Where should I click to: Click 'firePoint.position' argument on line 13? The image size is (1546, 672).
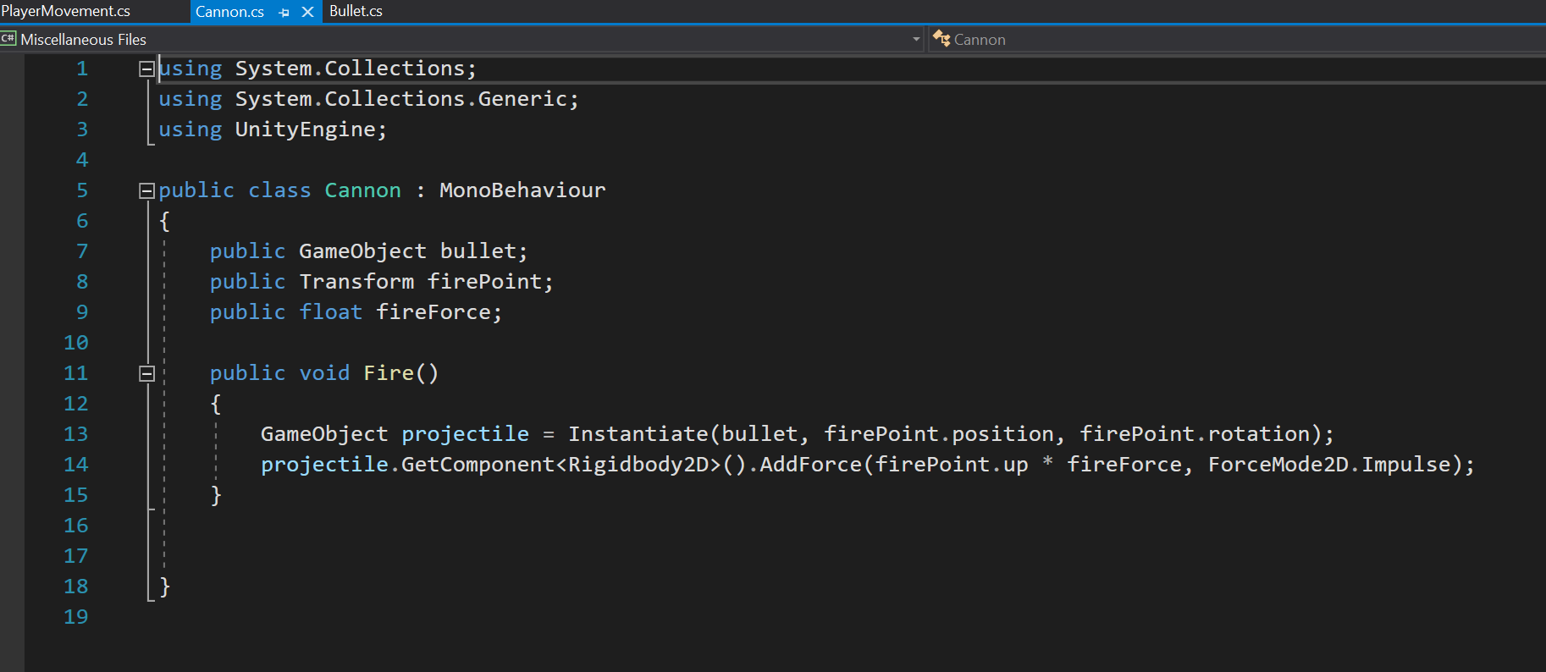tap(939, 434)
